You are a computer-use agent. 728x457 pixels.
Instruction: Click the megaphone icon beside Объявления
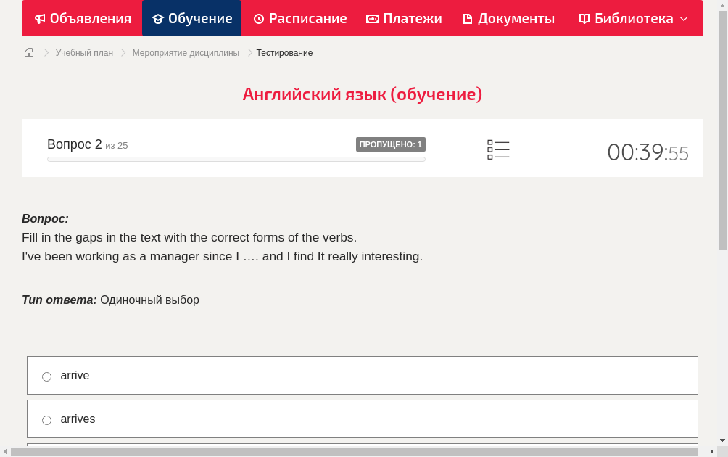click(x=40, y=19)
